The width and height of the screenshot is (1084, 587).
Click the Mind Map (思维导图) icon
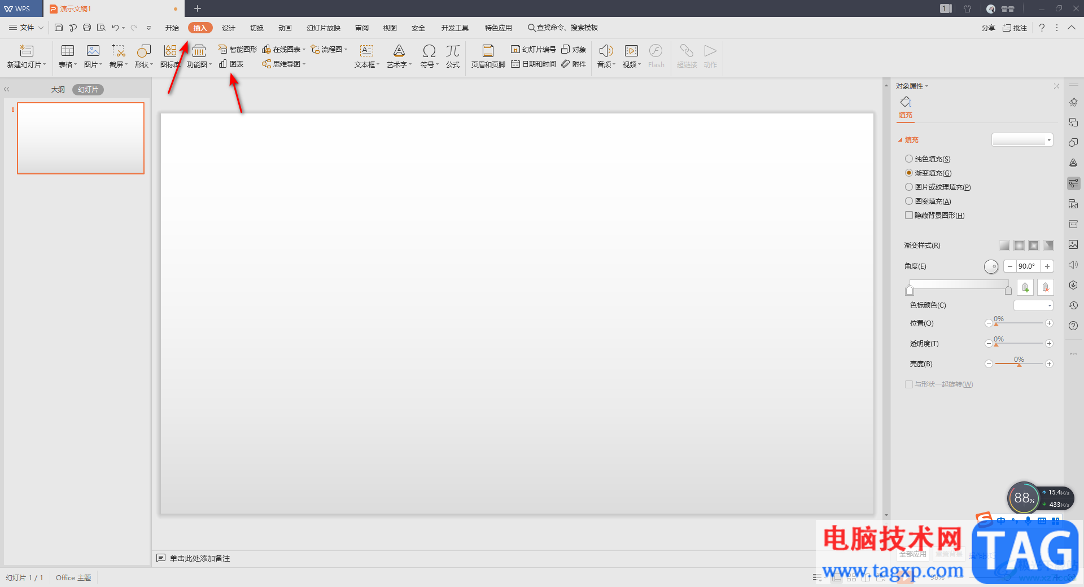(266, 64)
